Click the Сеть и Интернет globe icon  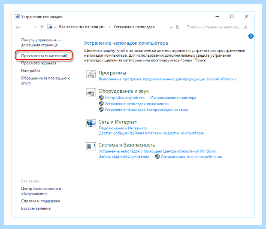click(91, 123)
